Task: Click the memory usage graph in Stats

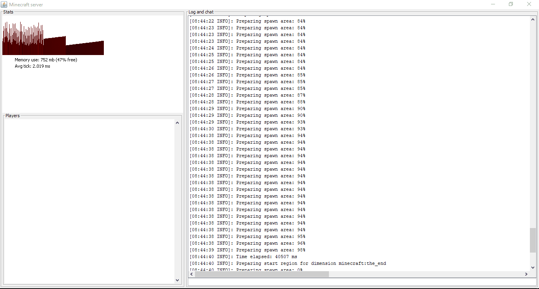Action: coord(53,38)
